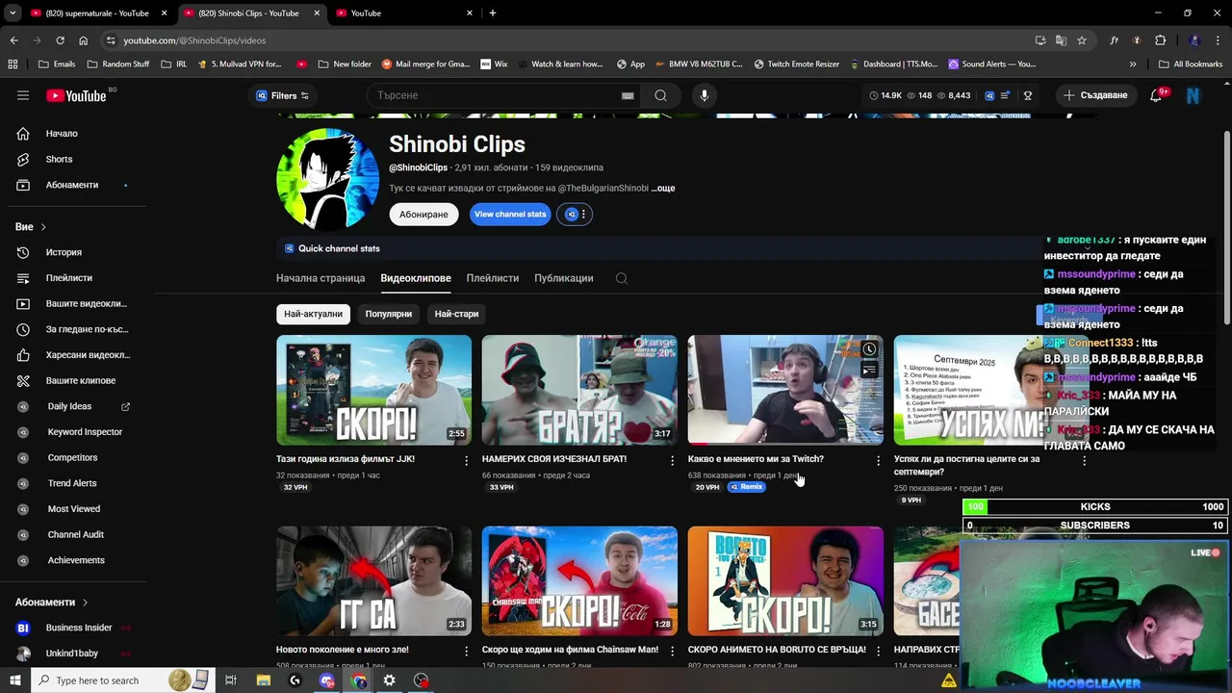Open options for JJK video
Image resolution: width=1232 pixels, height=693 pixels.
466,461
